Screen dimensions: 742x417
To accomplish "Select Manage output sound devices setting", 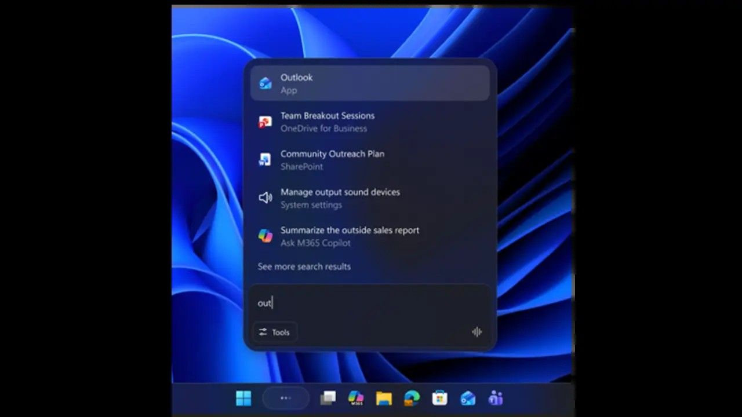I will pyautogui.click(x=370, y=198).
